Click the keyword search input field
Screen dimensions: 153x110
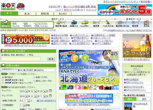tap(21, 59)
